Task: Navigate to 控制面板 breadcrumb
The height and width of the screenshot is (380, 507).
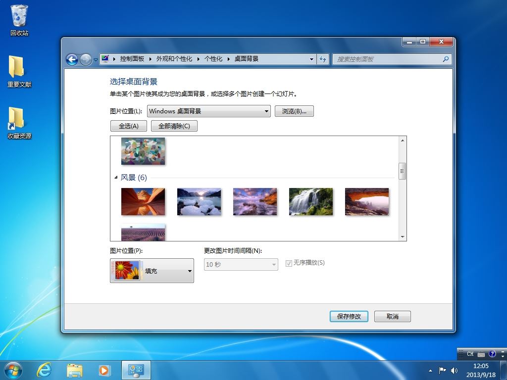Action: coord(132,59)
